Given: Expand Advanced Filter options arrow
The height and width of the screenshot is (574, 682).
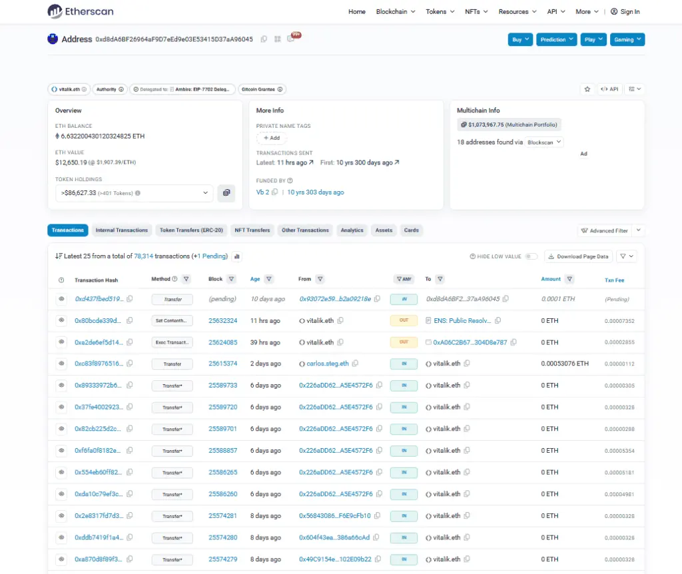Looking at the screenshot, I should click(x=639, y=230).
